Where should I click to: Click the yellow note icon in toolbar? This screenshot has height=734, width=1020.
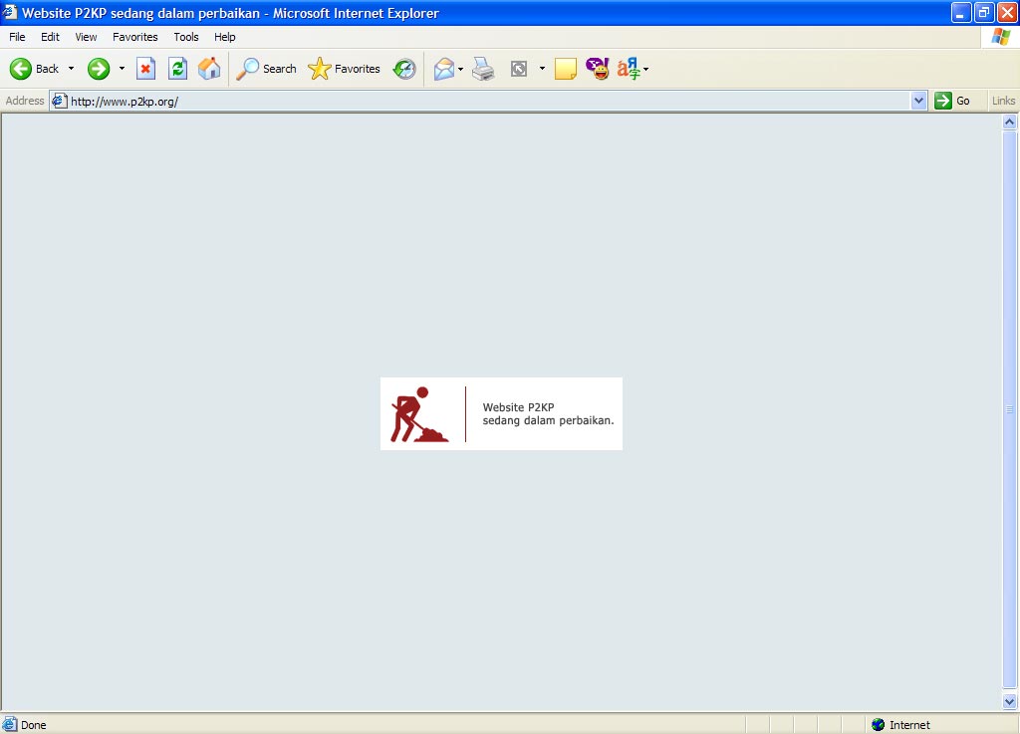click(566, 69)
